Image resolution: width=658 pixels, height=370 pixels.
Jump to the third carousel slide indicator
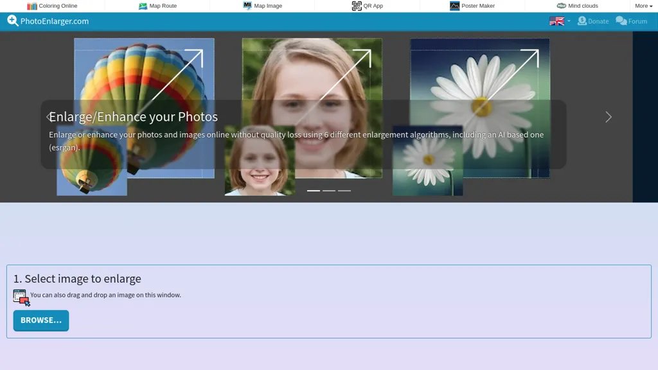coord(344,191)
